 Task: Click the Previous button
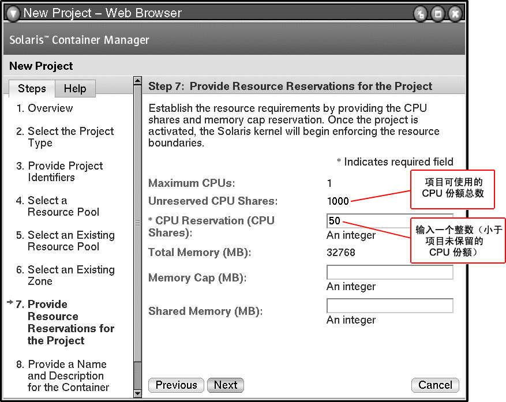click(176, 385)
